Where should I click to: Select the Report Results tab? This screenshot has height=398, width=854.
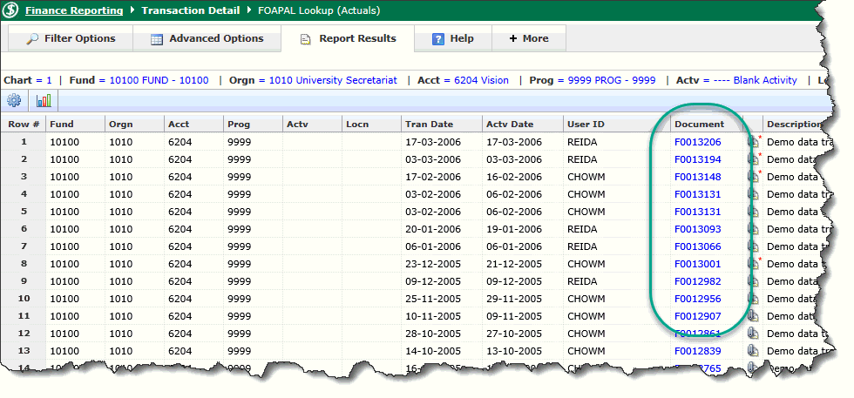coord(348,38)
